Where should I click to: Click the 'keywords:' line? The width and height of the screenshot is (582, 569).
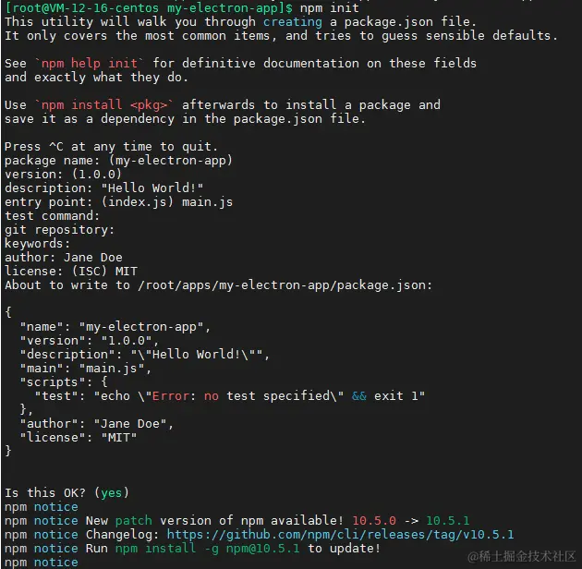(x=37, y=244)
